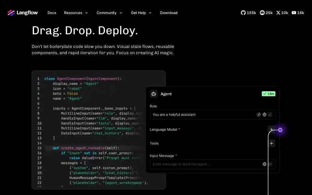Click code line with HandleInput(name="llm"

101,119
